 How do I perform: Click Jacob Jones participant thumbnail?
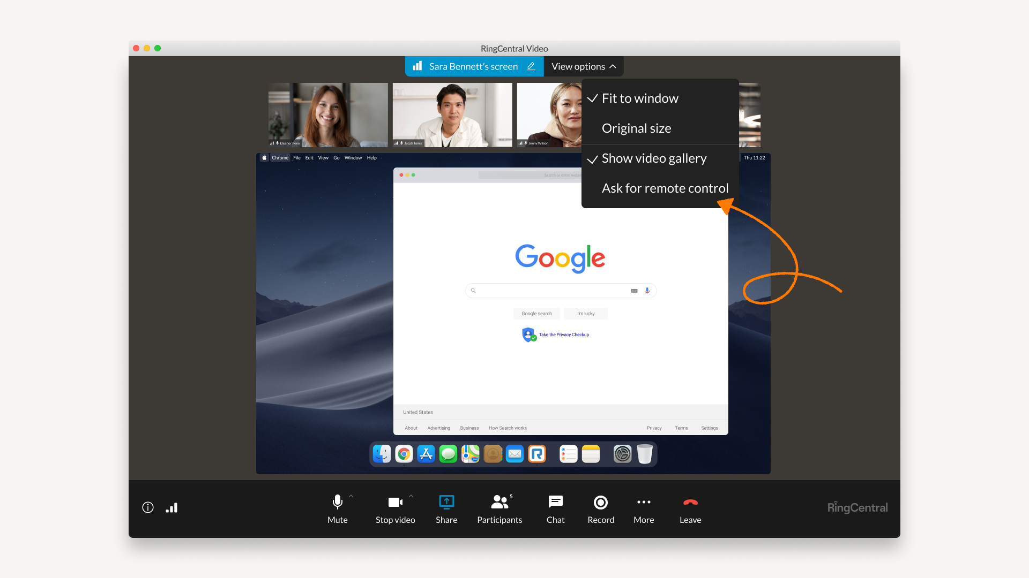click(x=453, y=115)
